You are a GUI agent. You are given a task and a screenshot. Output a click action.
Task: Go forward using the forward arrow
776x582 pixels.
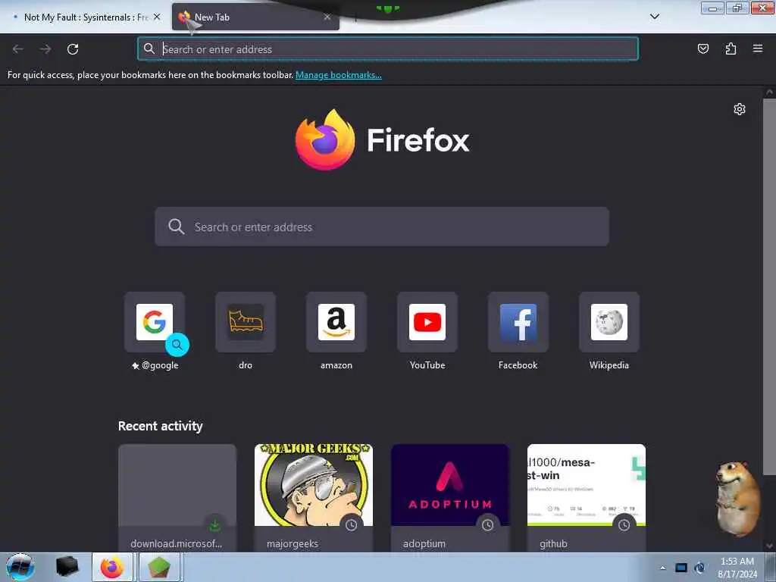coord(45,49)
